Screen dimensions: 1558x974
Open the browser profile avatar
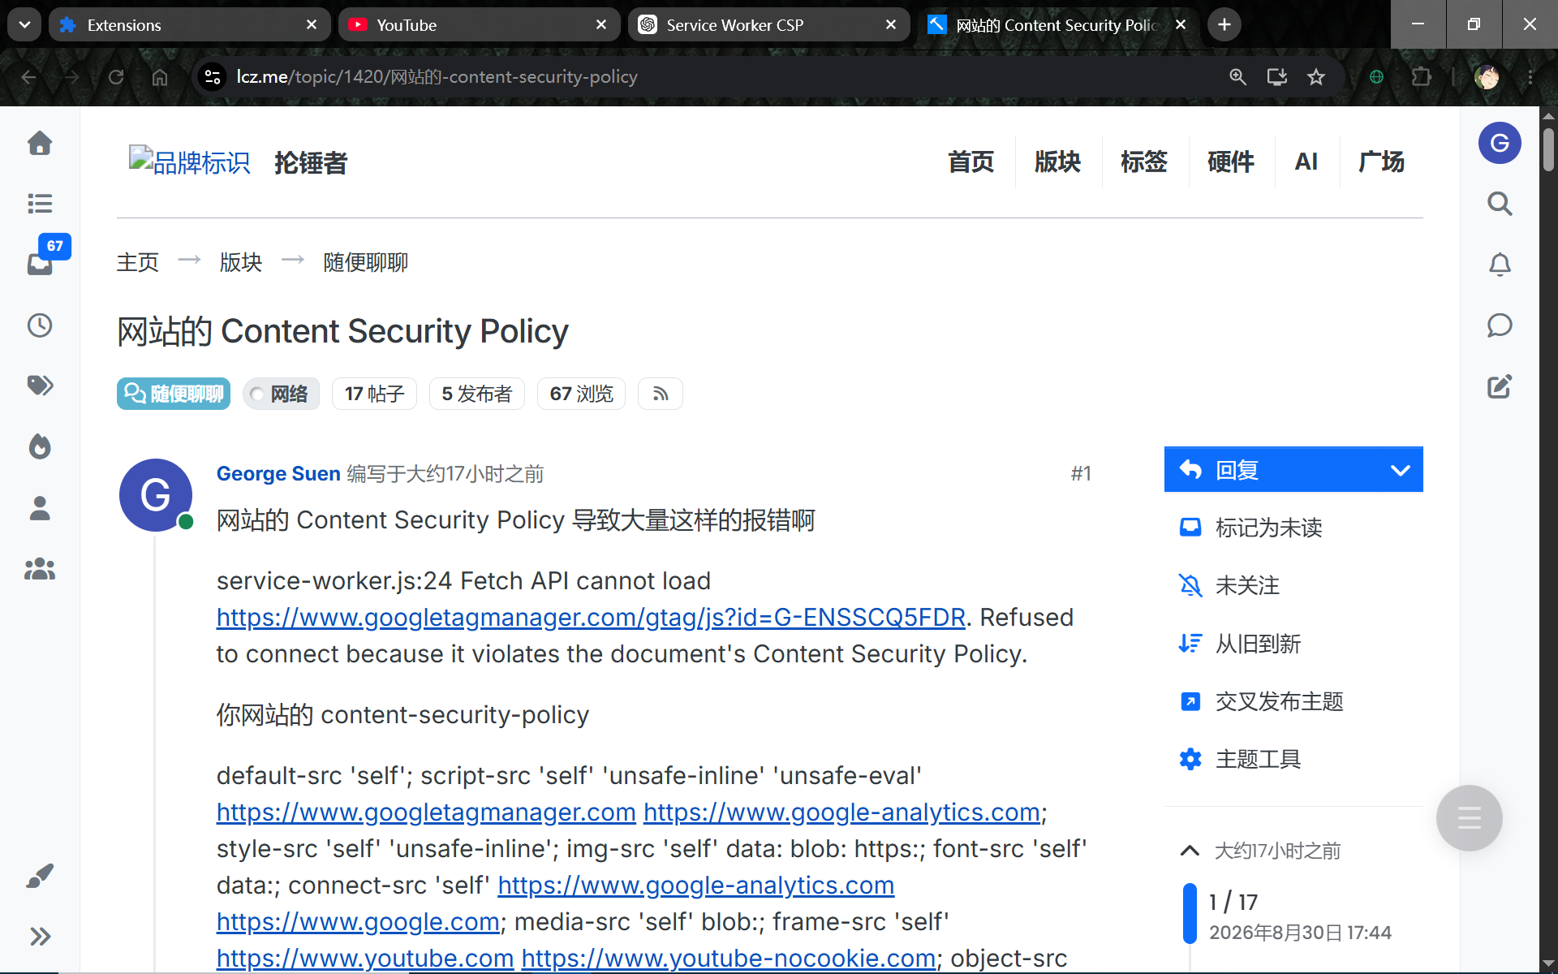pos(1487,77)
